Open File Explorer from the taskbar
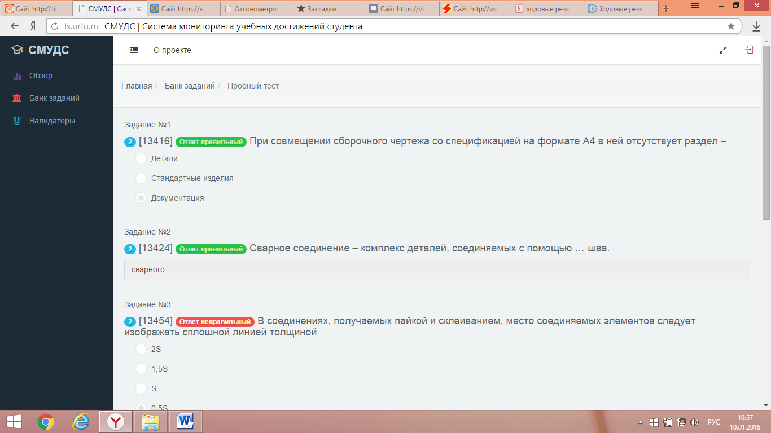Screen dimensions: 771x433 [x=151, y=422]
